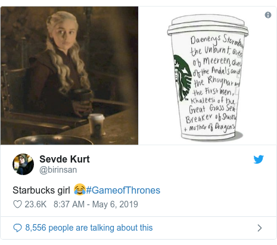Screen dimensions: 277x245
Task: View the Daenerys scene photo
Action: coord(69,75)
